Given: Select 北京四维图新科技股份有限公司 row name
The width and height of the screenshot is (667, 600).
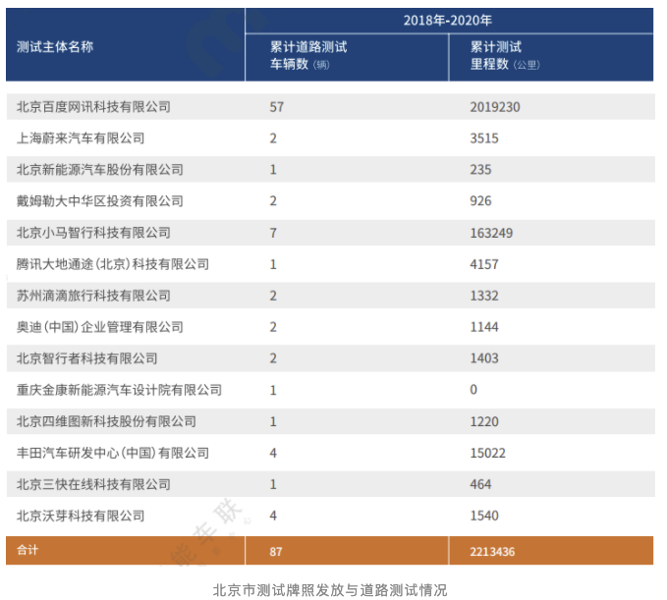Looking at the screenshot, I should [106, 421].
